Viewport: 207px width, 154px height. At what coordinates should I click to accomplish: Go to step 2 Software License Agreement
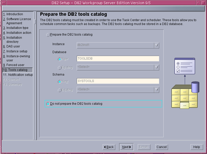click(17, 21)
